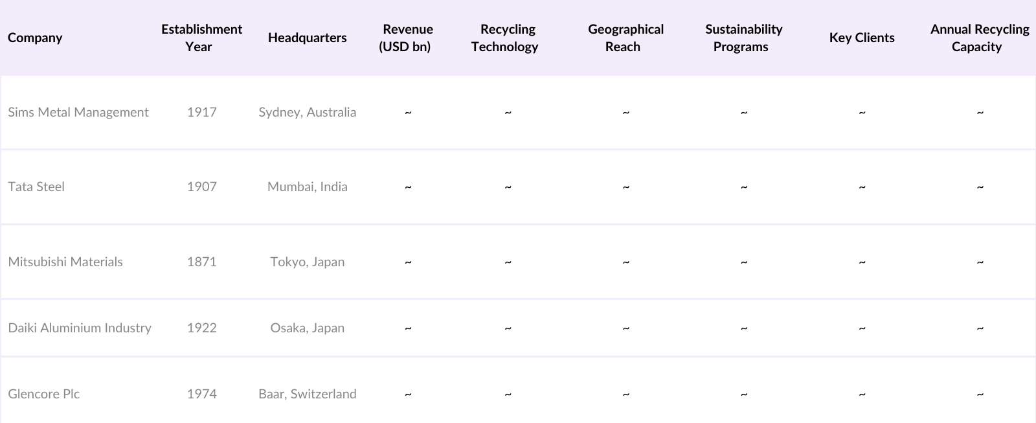Viewport: 1036px width, 423px height.
Task: Select the Baar, Switzerland headquarters cell
Action: (307, 394)
